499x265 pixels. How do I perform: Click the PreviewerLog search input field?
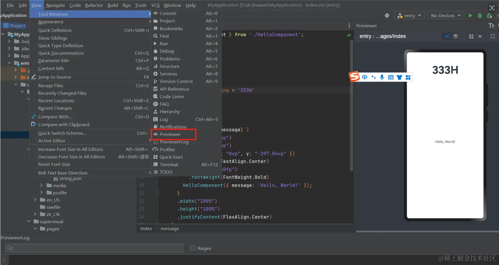(94, 248)
